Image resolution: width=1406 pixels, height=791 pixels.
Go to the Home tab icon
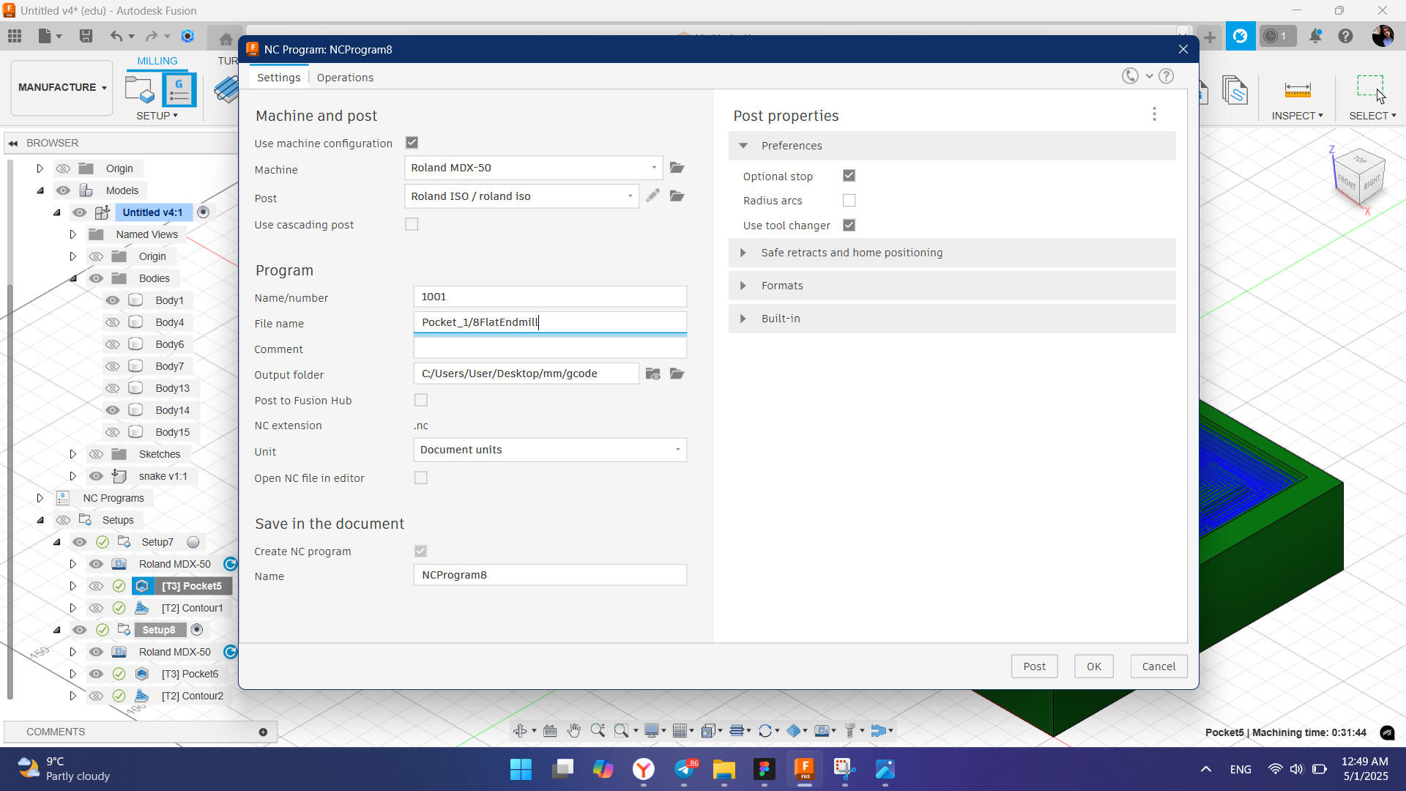226,39
